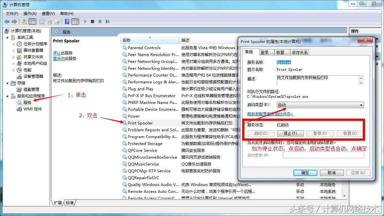The height and width of the screenshot is (216, 384).
Task: Expand the 存储 tree node
Action: [7, 83]
